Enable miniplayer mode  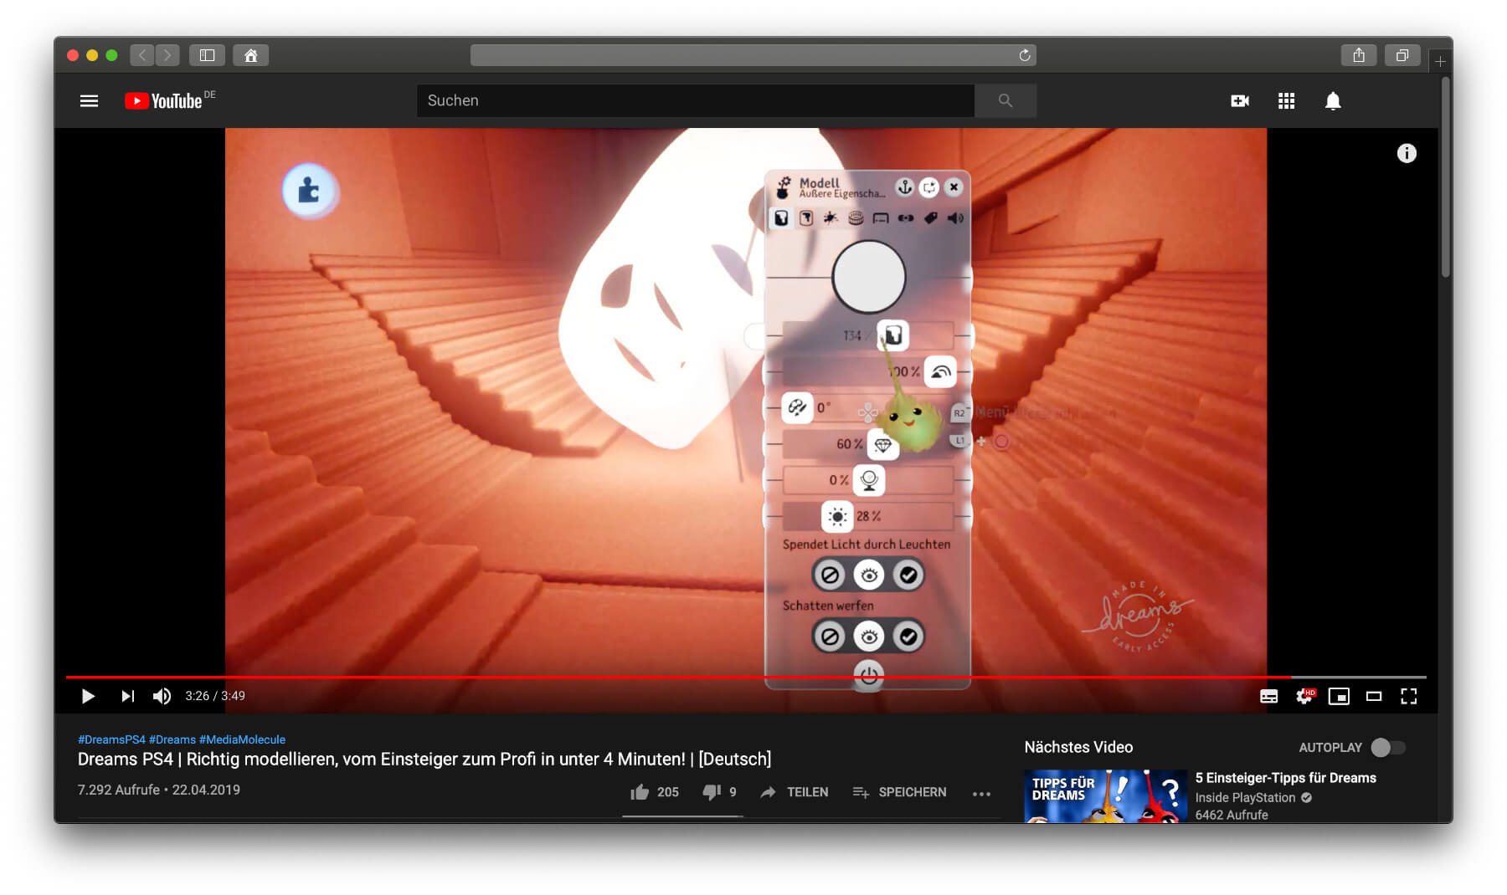pos(1339,696)
